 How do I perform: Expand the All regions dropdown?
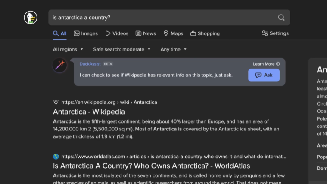pyautogui.click(x=68, y=49)
